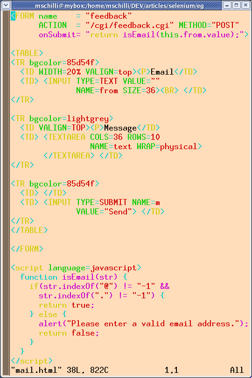Minimize the terminal window

click(x=227, y=5)
